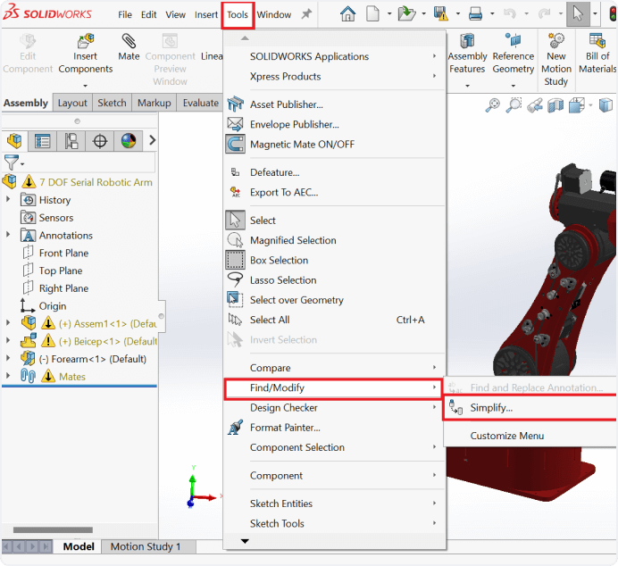The width and height of the screenshot is (618, 566).
Task: Open View Orientation cube icon
Action: [577, 105]
